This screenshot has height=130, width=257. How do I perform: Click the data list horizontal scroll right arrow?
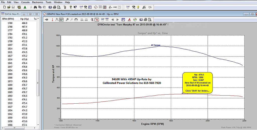coord(35,128)
